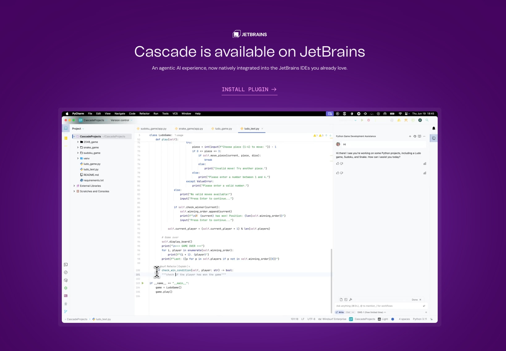The height and width of the screenshot is (351, 506).
Task: Expand the sudoku_game folder
Action: click(x=78, y=153)
